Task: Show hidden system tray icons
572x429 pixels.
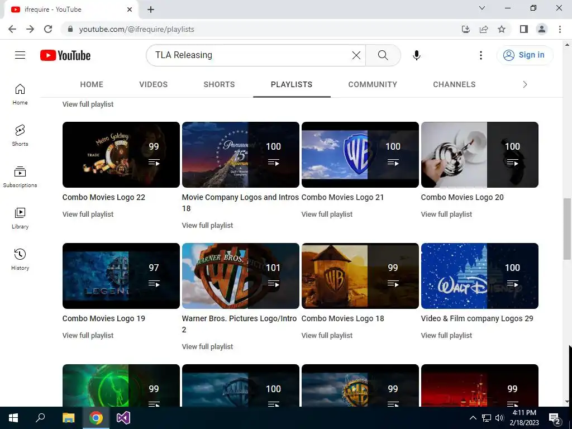Action: click(473, 418)
